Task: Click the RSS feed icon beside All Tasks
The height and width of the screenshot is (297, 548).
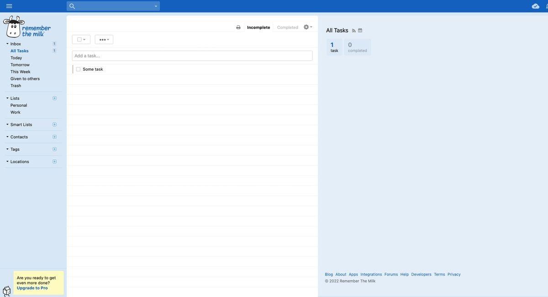Action: tap(353, 31)
